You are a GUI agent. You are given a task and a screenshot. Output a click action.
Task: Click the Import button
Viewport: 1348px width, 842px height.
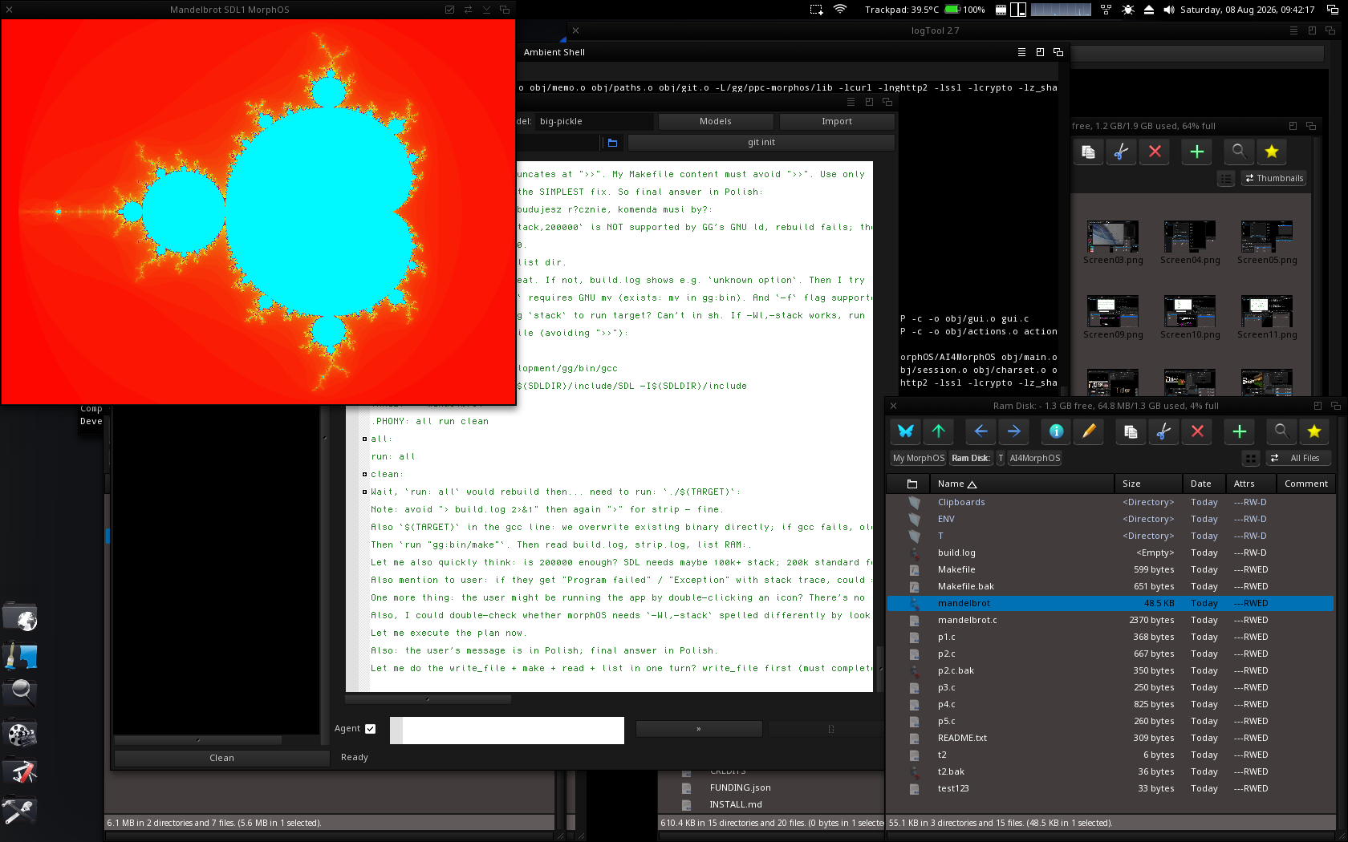pos(837,122)
